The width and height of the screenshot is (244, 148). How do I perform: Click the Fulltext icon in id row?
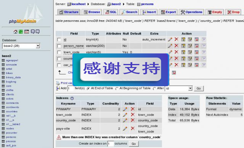click(x=204, y=40)
